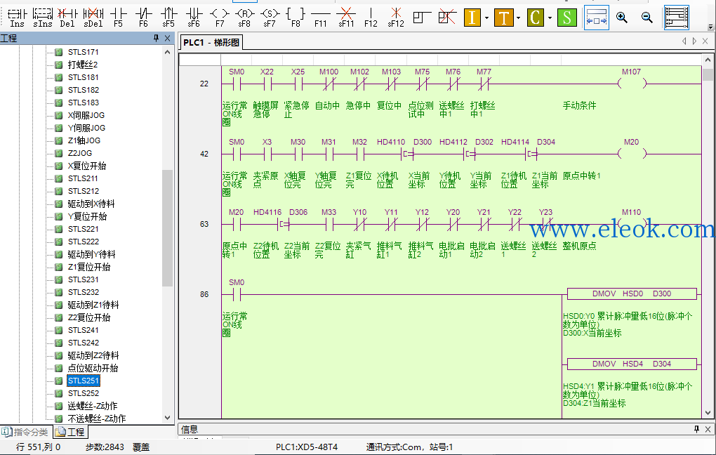The width and height of the screenshot is (716, 455).
Task: Pin the 工程 project panel
Action: (x=156, y=39)
